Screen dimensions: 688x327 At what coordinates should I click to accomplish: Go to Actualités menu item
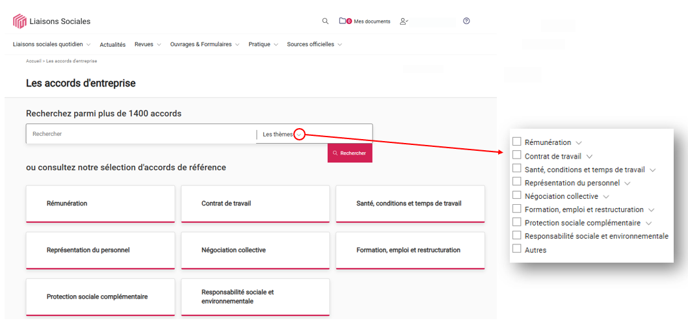point(112,45)
